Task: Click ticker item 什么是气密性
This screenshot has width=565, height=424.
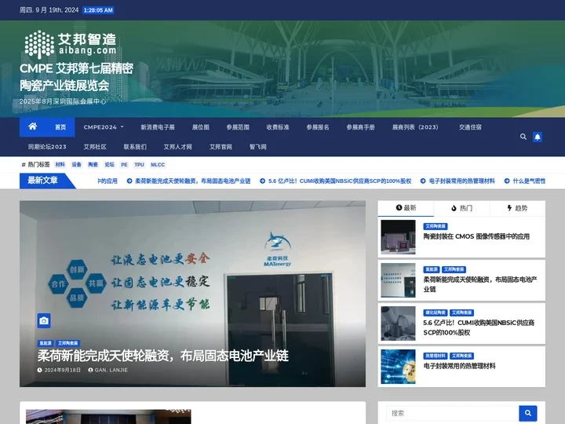Action: pos(525,181)
